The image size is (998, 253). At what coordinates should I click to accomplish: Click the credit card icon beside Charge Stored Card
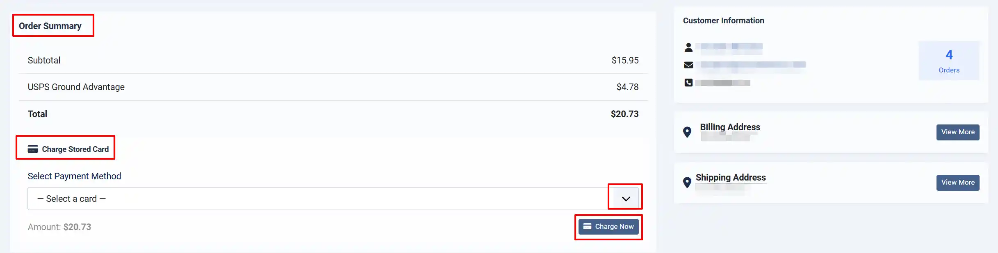point(33,149)
